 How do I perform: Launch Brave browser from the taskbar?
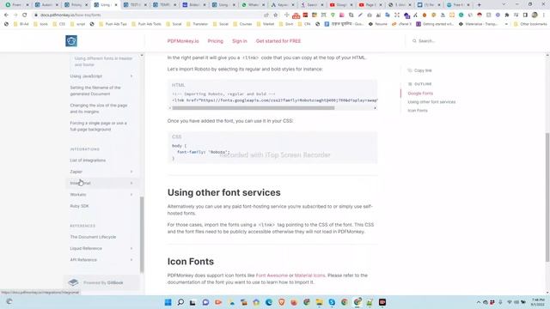point(281,302)
